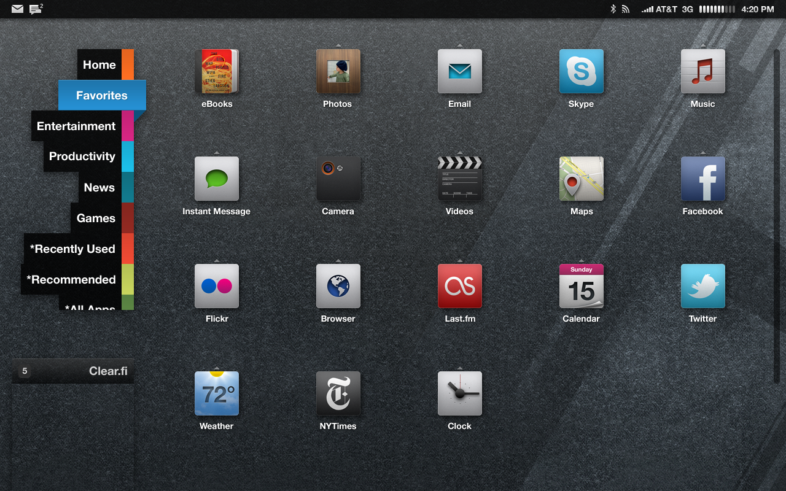Viewport: 786px width, 491px height.
Task: Show Recently Used apps
Action: [79, 249]
